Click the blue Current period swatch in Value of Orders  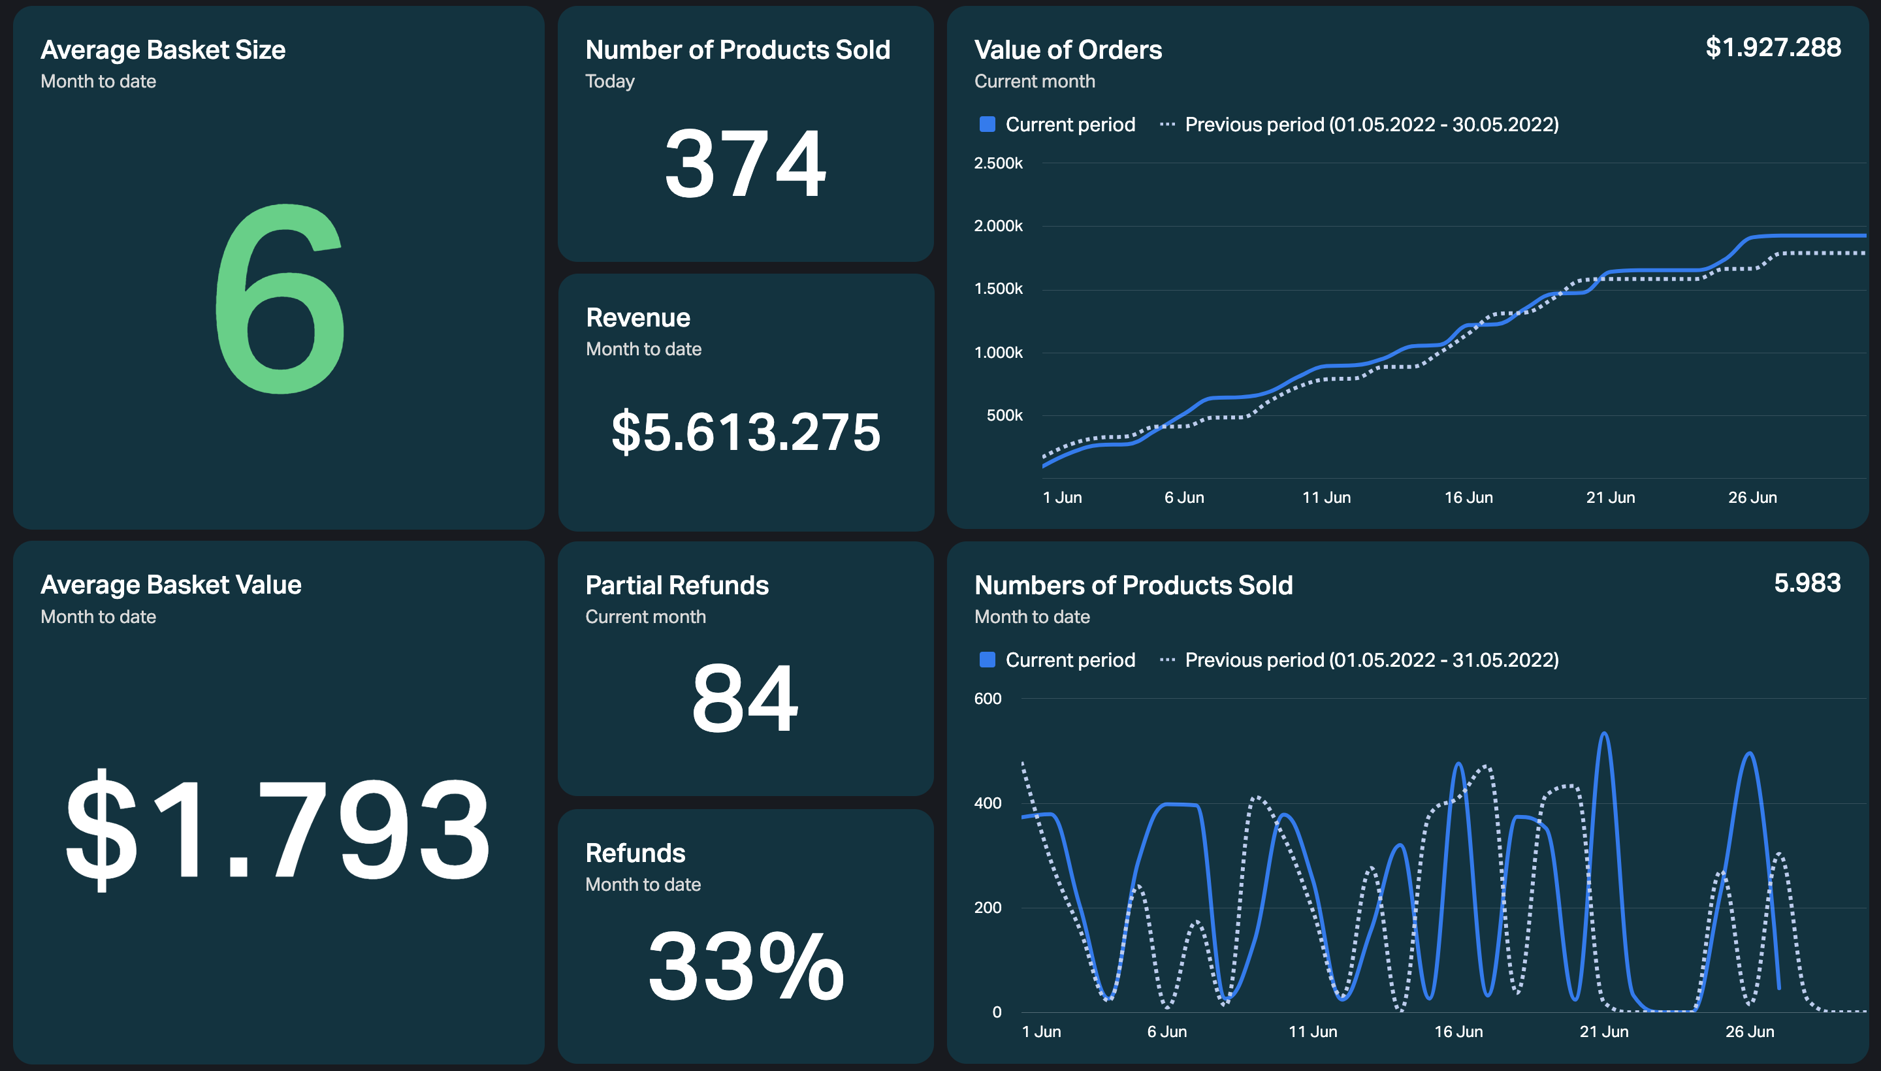click(x=988, y=124)
